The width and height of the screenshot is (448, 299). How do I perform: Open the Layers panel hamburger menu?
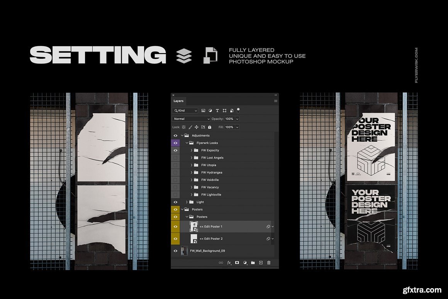pos(275,101)
